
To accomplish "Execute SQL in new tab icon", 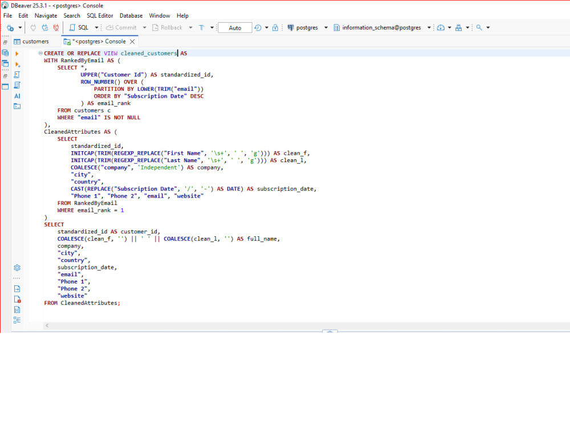I will (17, 64).
